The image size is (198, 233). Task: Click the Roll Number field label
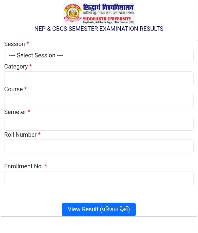pos(20,135)
